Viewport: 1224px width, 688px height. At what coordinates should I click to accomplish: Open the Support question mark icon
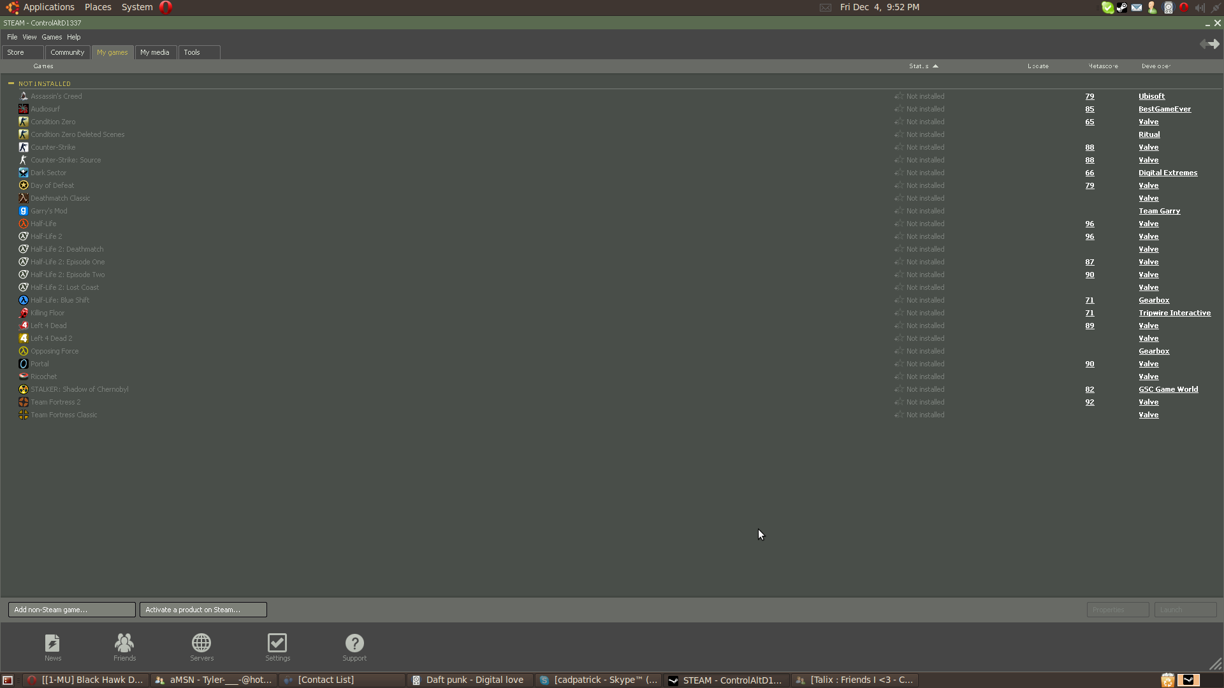click(354, 643)
